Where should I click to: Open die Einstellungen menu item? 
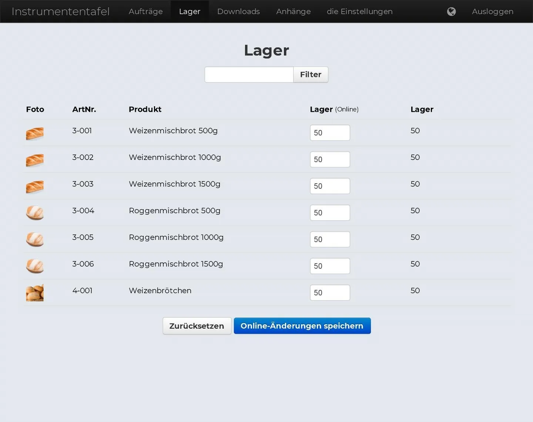pos(360,11)
